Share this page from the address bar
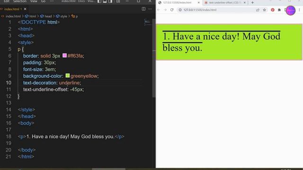The width and height of the screenshot is (303, 170). tap(258, 10)
